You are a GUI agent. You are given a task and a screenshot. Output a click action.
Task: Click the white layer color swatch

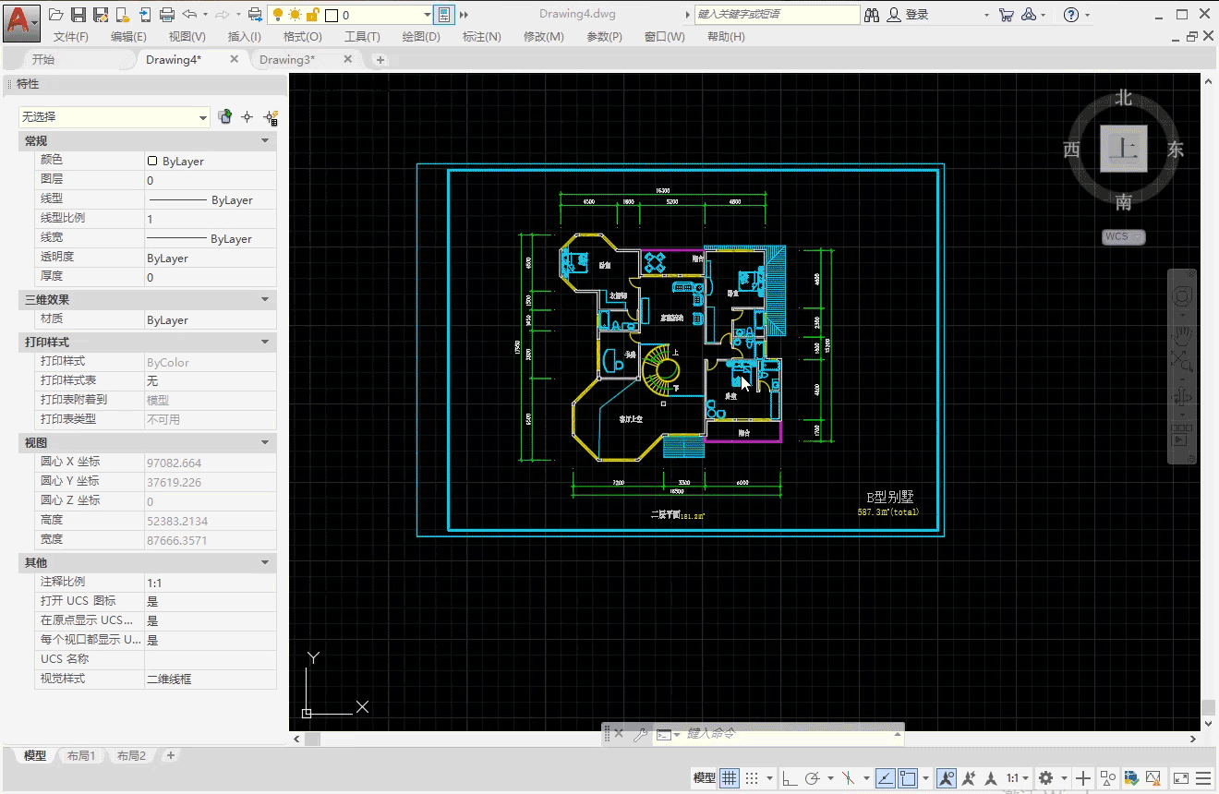331,16
